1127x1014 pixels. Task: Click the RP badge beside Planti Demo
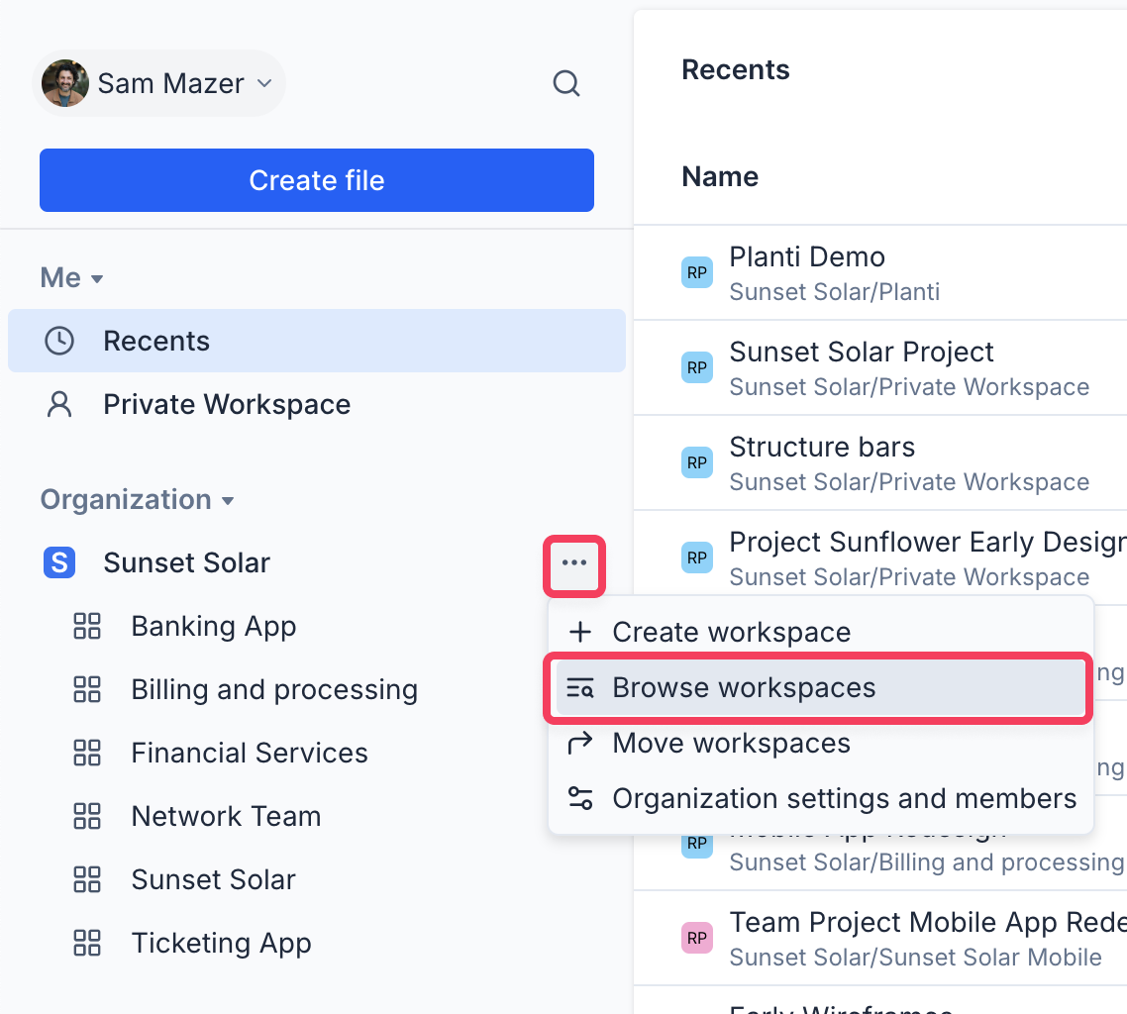[697, 272]
